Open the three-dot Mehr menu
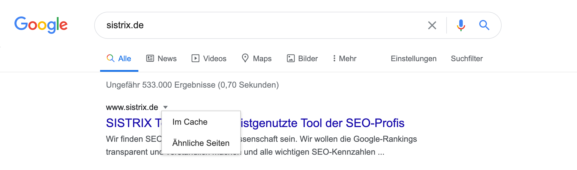Viewport: 577px width, 170px height. pos(344,59)
